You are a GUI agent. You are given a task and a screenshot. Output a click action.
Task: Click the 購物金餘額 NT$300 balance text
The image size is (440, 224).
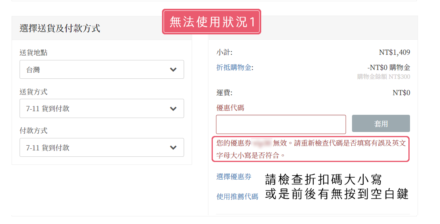[384, 76]
